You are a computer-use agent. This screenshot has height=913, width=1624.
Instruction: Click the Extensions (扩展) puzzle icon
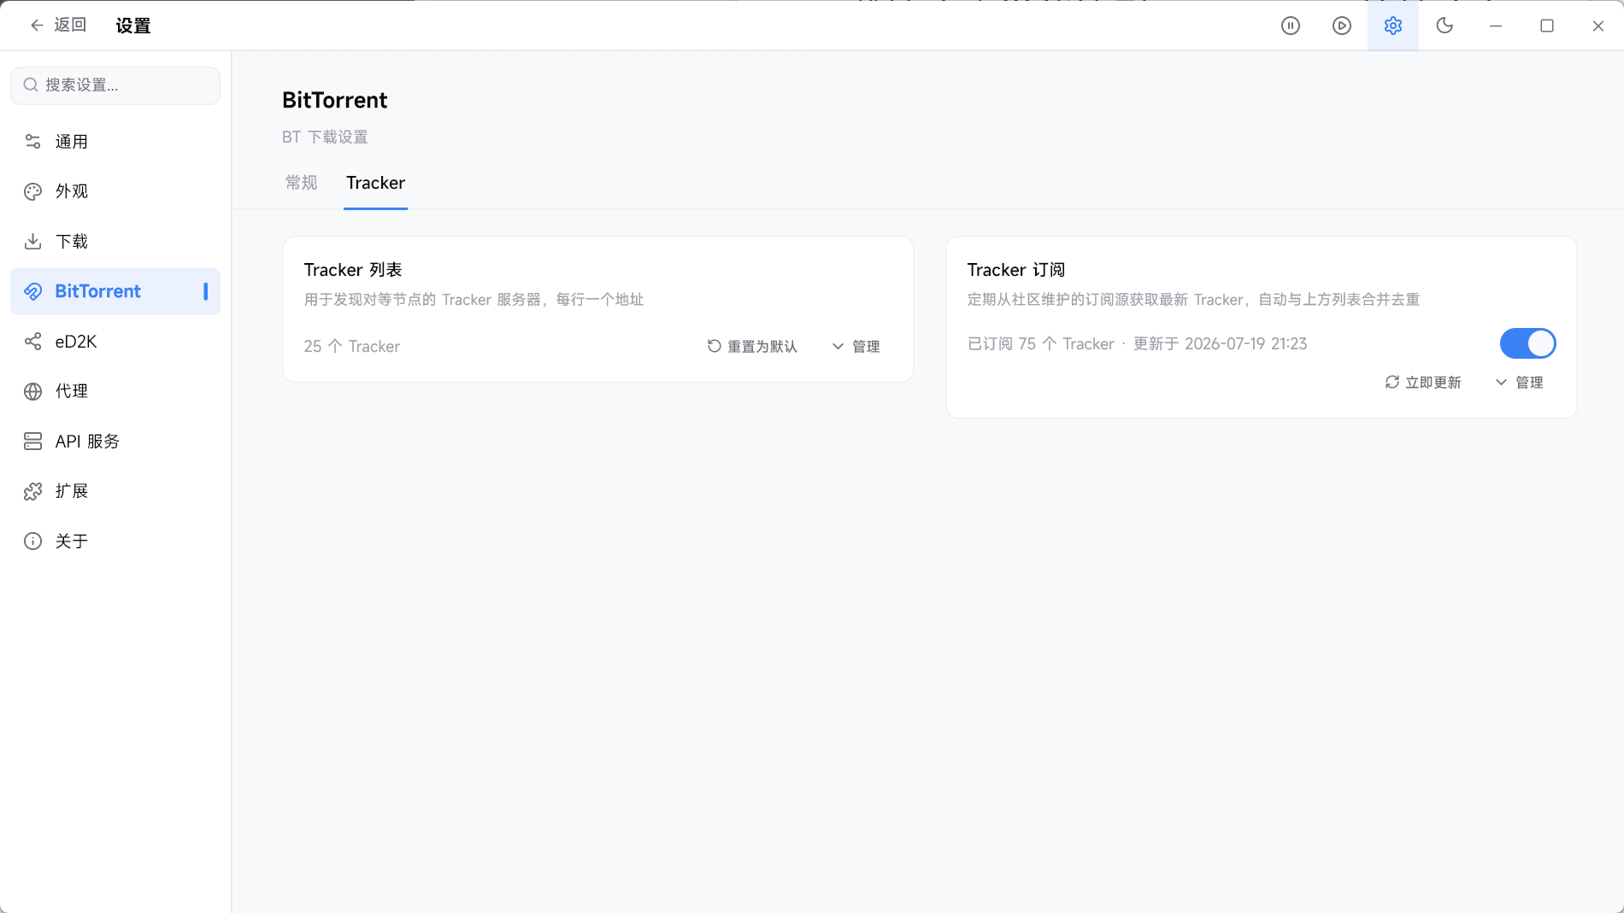point(32,491)
